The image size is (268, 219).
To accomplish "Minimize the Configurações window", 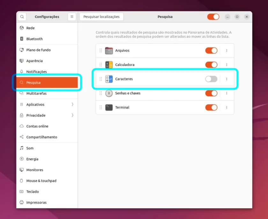I will click(227, 17).
